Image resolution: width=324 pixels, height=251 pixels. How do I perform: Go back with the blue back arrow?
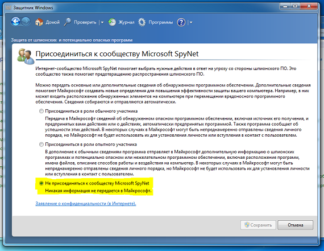coord(16,22)
